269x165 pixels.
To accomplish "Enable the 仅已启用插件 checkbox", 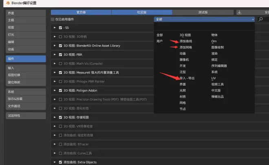I will (x=53, y=20).
